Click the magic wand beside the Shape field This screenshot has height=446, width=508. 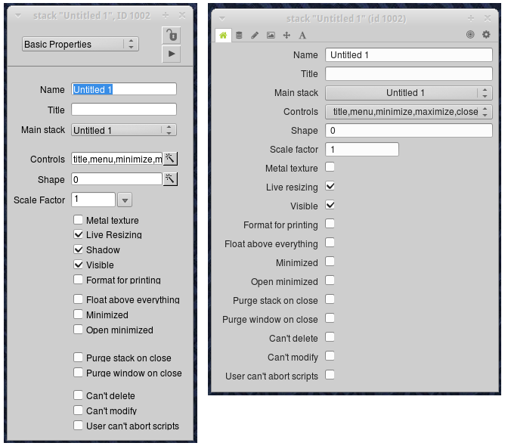pos(170,179)
